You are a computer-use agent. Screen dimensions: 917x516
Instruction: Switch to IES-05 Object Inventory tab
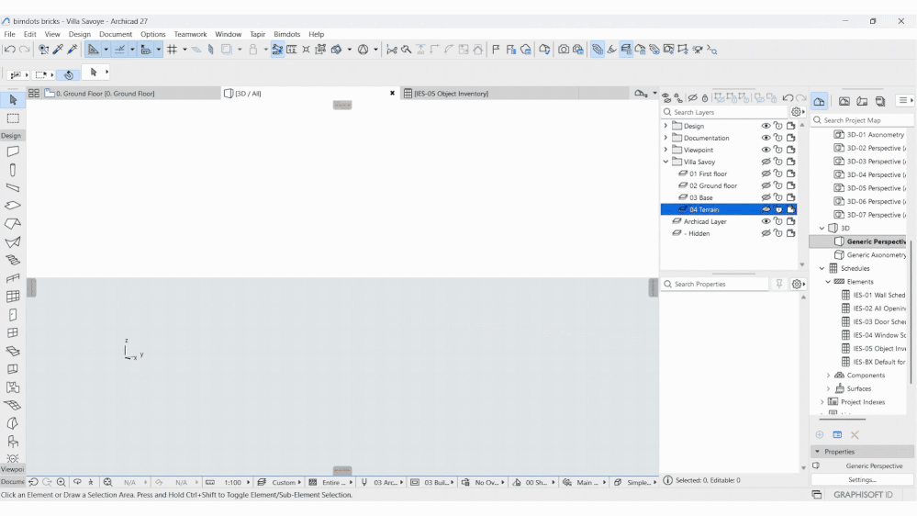click(x=489, y=93)
